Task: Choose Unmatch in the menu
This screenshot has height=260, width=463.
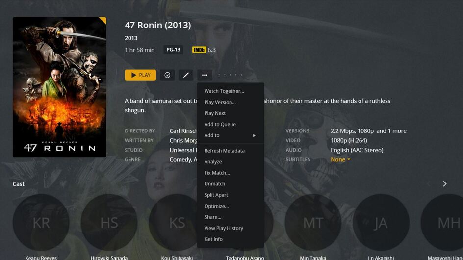Action: (231, 184)
